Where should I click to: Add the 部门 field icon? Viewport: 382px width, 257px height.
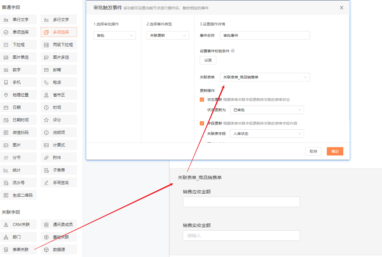6,237
